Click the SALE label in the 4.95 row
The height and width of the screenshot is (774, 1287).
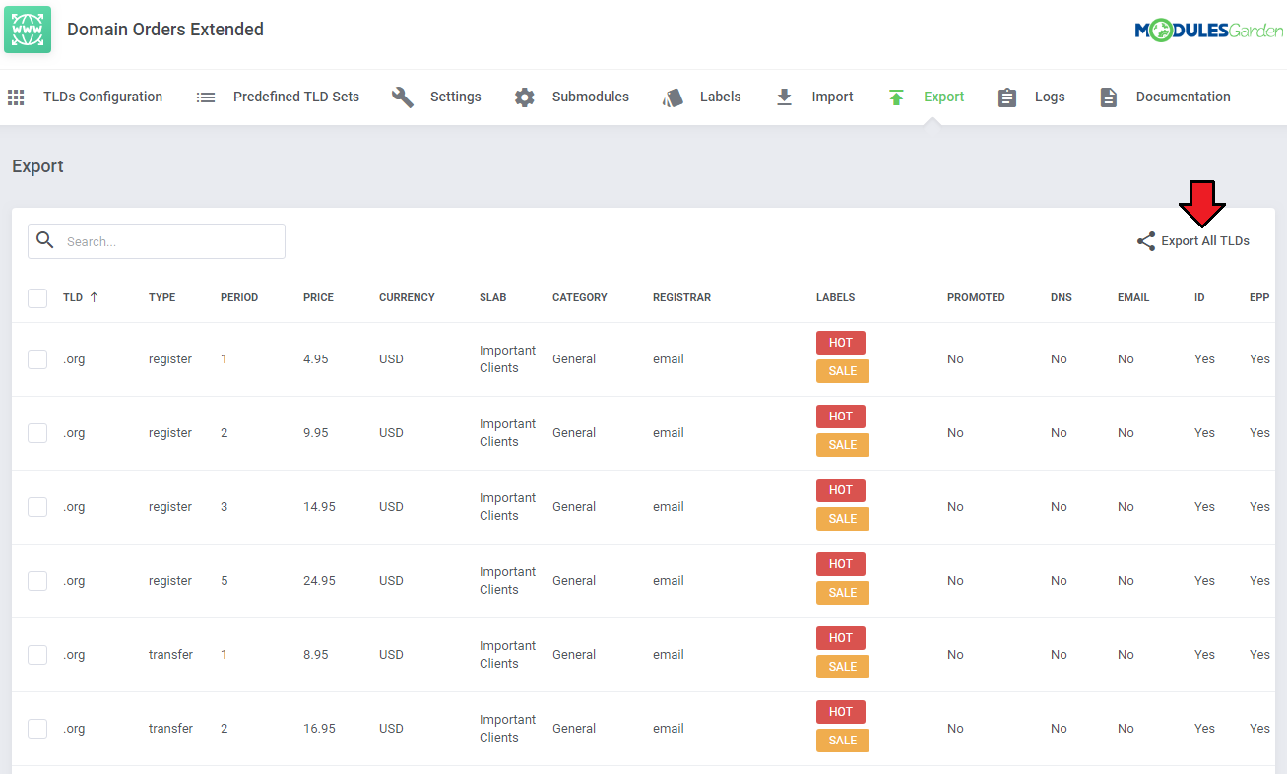843,371
